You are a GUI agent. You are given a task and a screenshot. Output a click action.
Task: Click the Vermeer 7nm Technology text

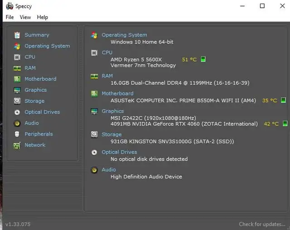tap(143, 65)
